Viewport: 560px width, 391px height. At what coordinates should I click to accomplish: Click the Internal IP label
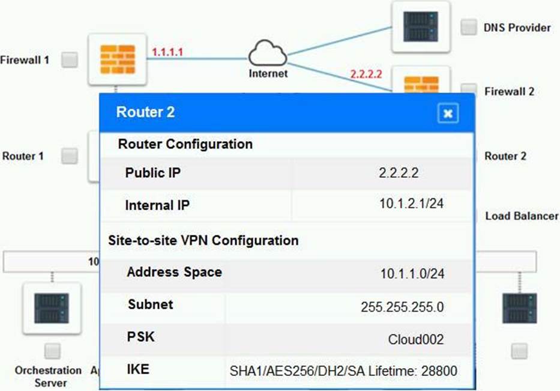[157, 205]
